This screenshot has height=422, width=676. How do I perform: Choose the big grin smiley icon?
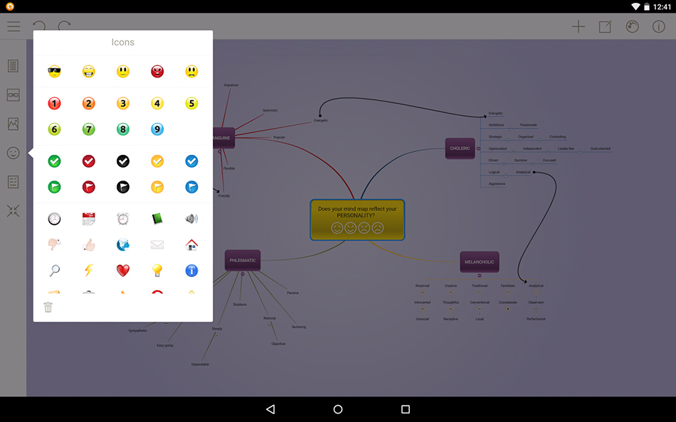click(88, 72)
